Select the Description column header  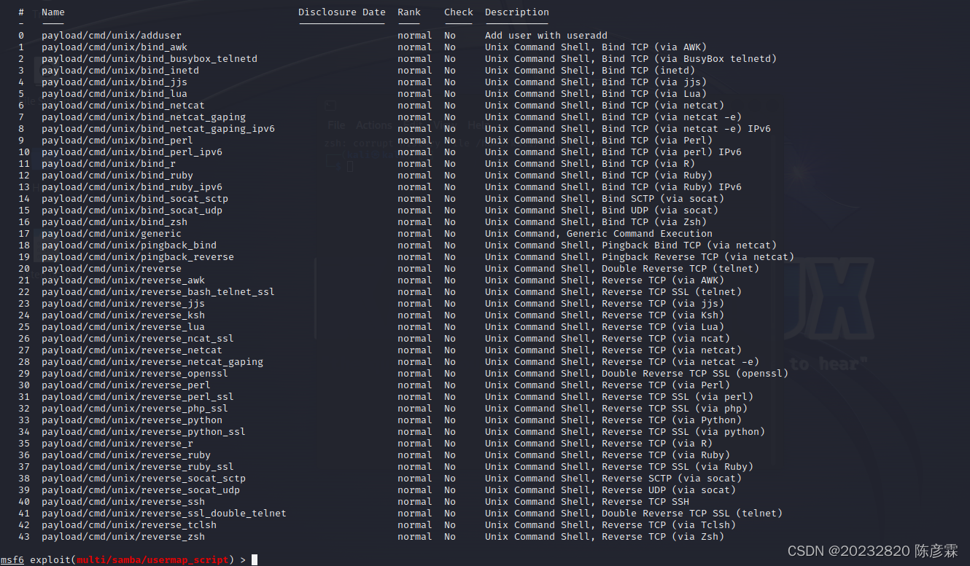tap(517, 12)
